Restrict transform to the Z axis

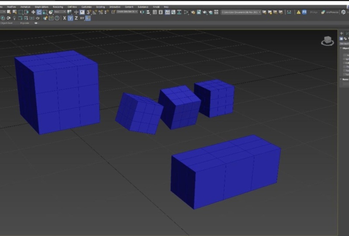coord(76,18)
